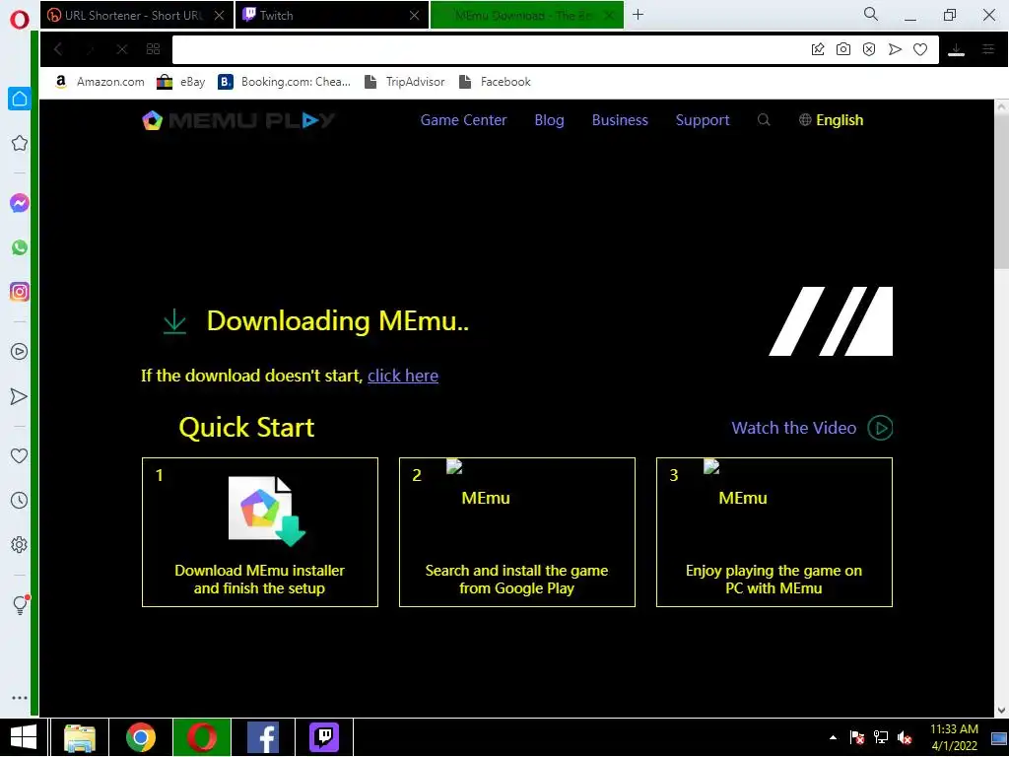Open the TripAdvisor bookmark
This screenshot has width=1009, height=757.
pos(404,82)
